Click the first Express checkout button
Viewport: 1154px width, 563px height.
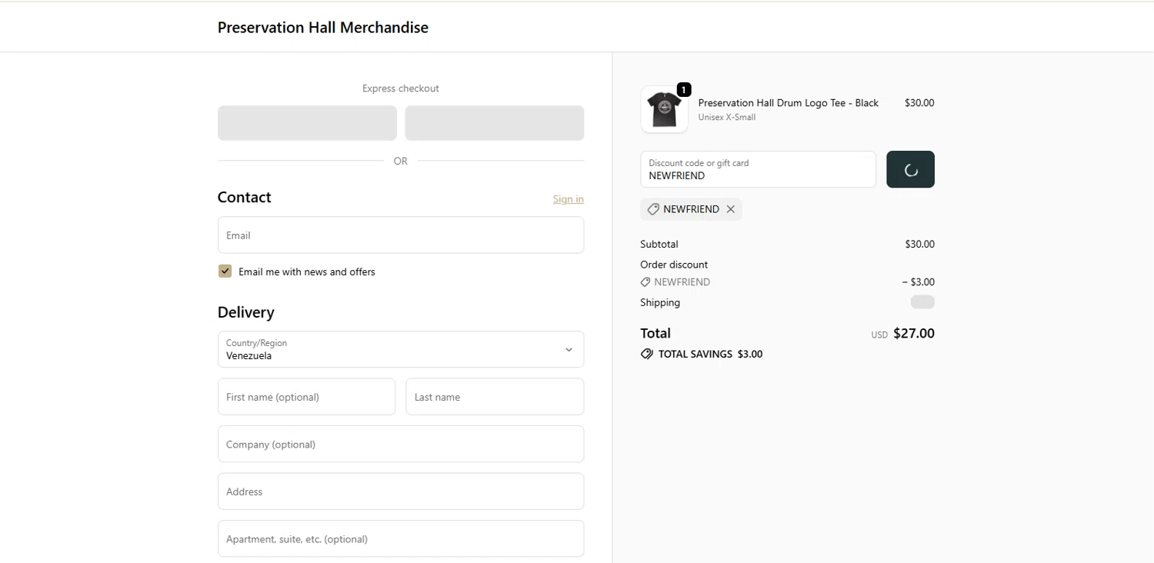tap(307, 123)
